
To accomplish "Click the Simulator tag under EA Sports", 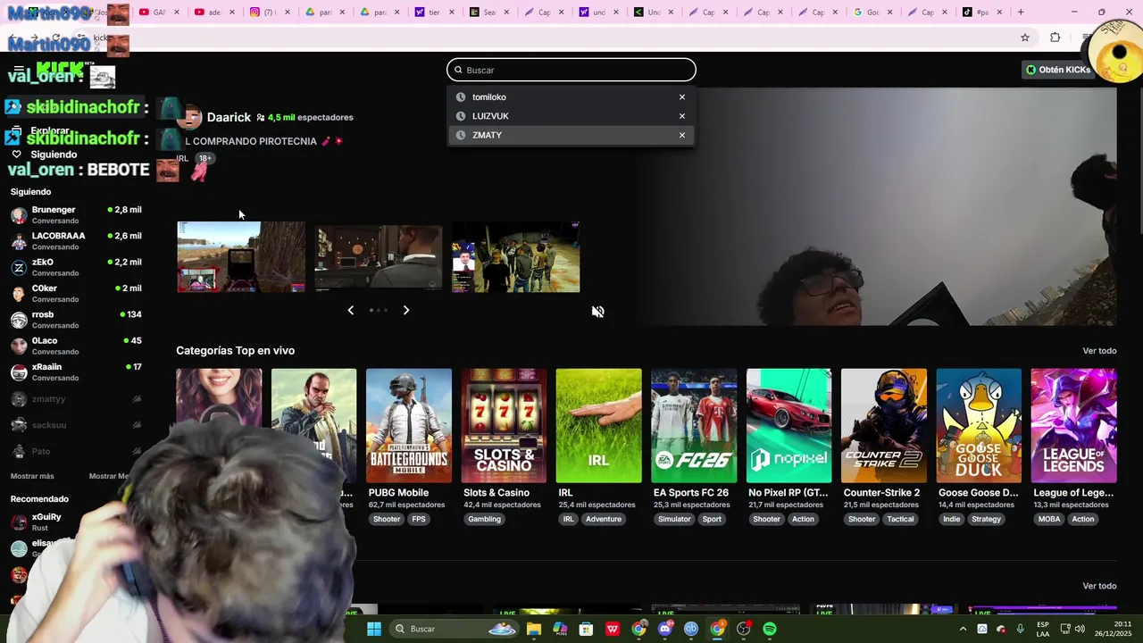I will [x=674, y=519].
